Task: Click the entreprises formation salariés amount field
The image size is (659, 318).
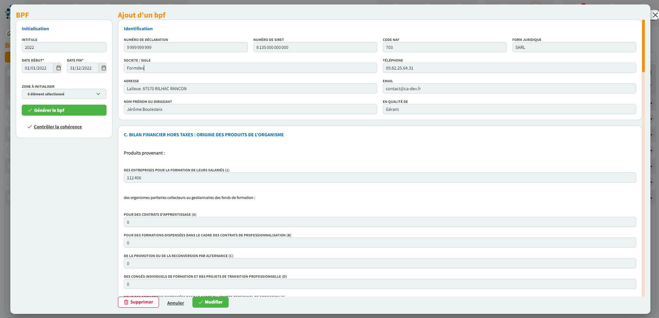Action: 379,178
